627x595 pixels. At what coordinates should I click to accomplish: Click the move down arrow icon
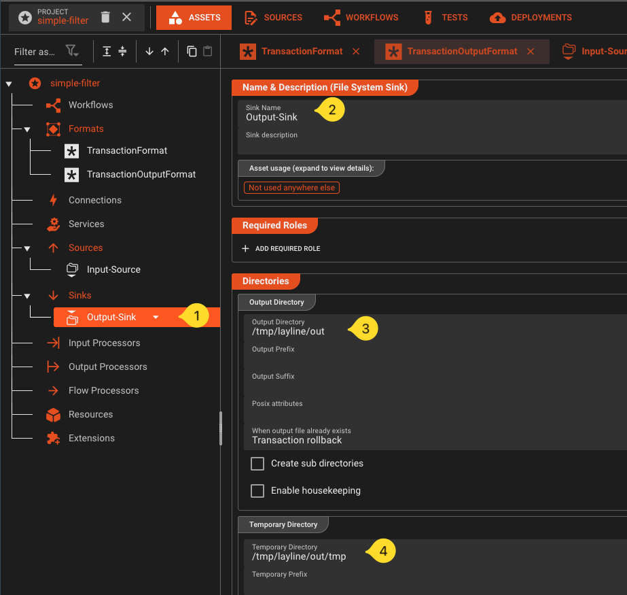click(x=149, y=52)
